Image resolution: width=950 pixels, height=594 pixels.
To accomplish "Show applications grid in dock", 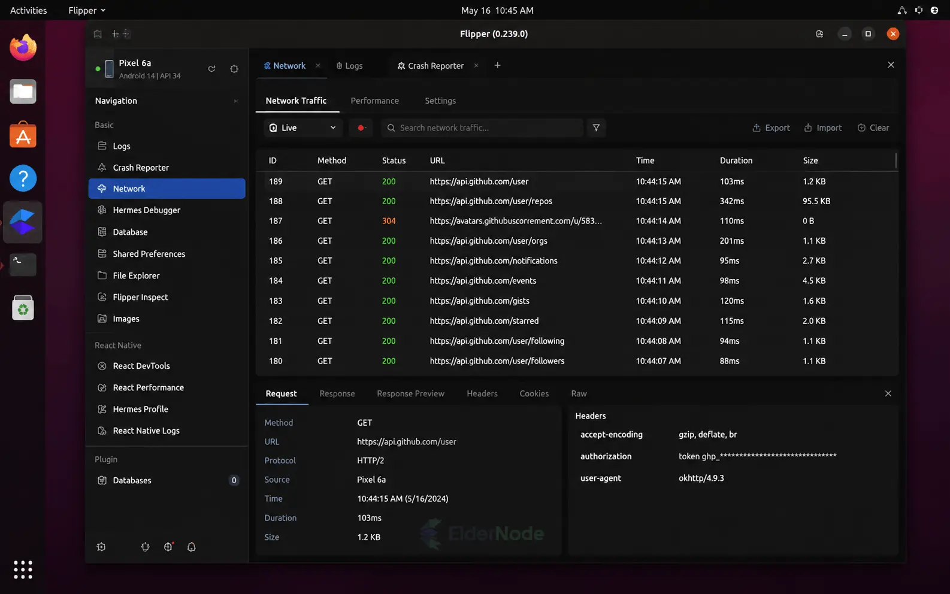I will point(23,569).
